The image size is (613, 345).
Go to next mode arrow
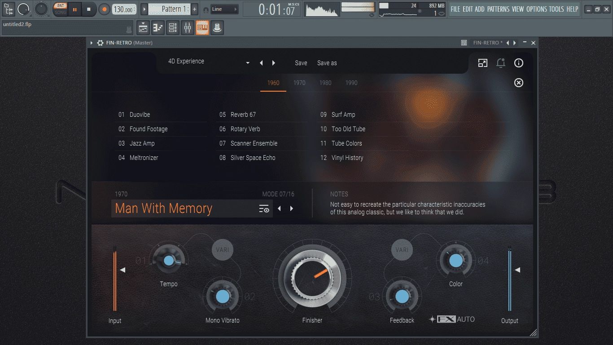(292, 208)
